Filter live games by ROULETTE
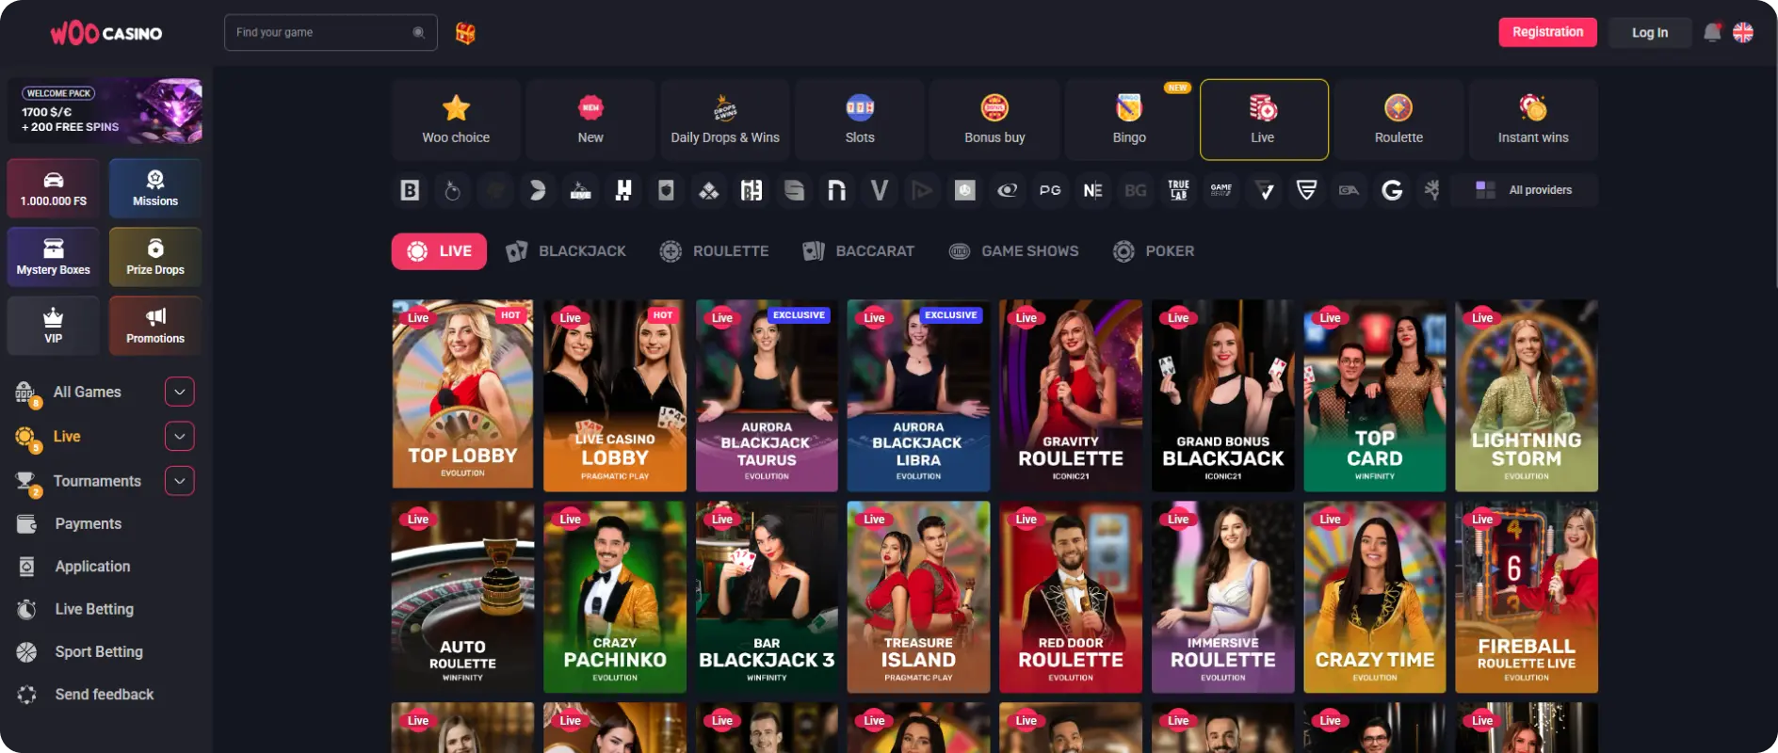 click(x=714, y=251)
